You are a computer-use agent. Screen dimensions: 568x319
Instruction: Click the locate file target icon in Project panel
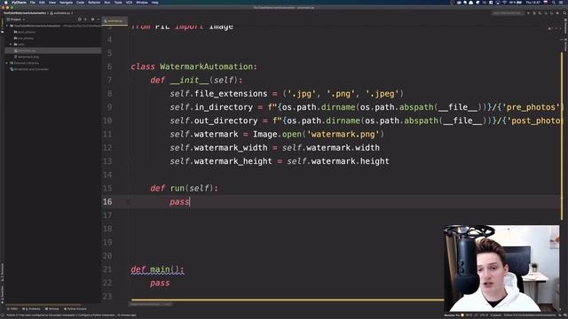pos(80,19)
